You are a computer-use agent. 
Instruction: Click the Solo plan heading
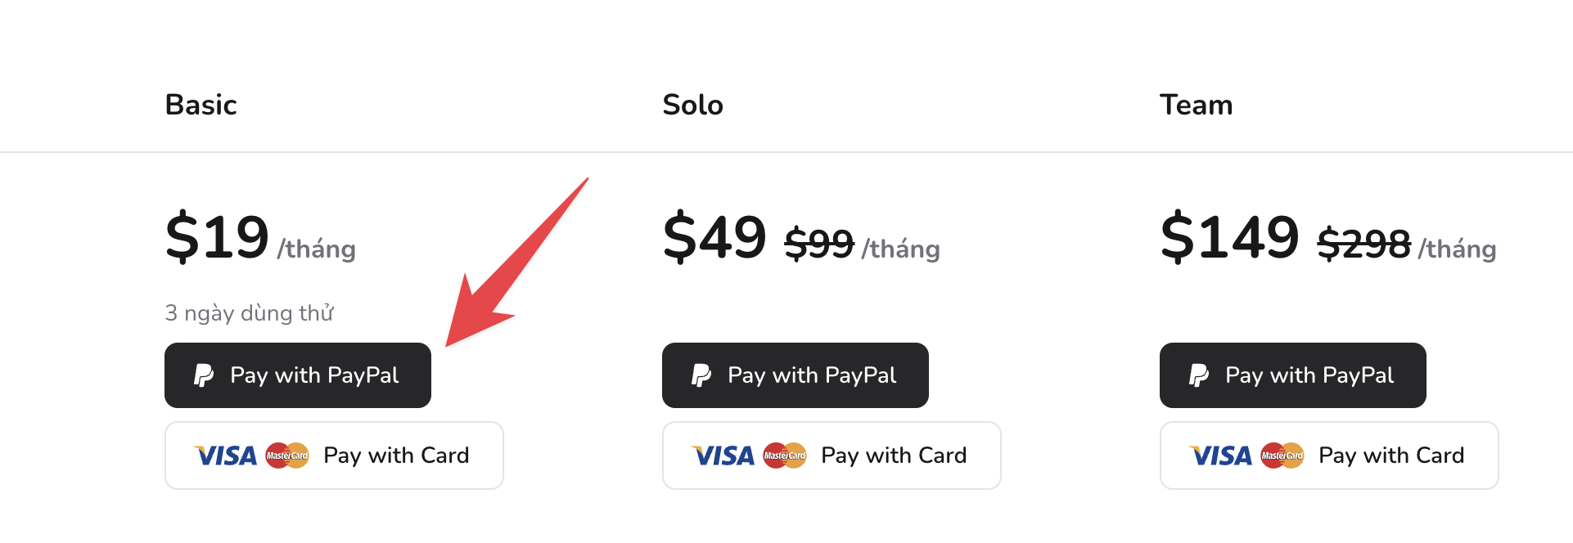coord(693,105)
